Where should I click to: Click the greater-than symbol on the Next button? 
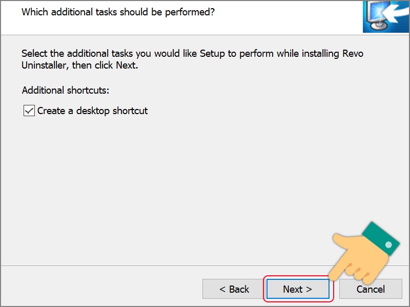309,289
